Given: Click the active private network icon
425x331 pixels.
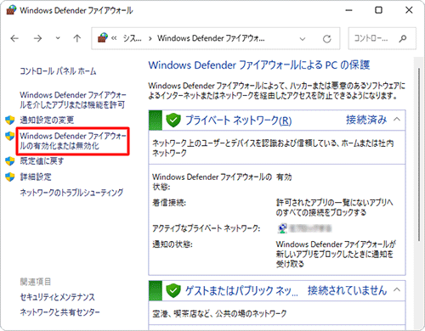Looking at the screenshot, I should 282,228.
